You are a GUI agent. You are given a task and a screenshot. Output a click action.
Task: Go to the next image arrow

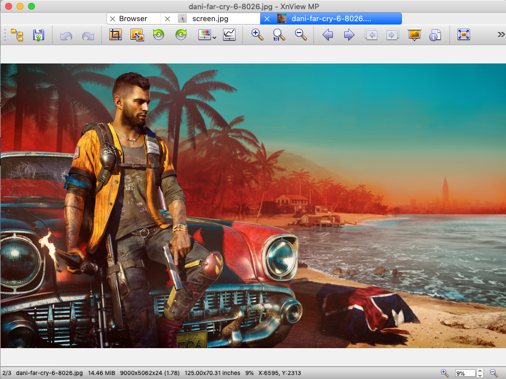pos(349,34)
